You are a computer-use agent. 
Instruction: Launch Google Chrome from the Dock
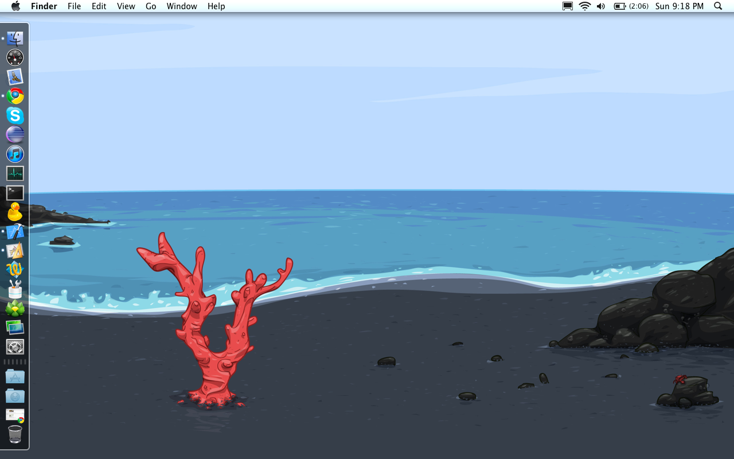pos(15,96)
